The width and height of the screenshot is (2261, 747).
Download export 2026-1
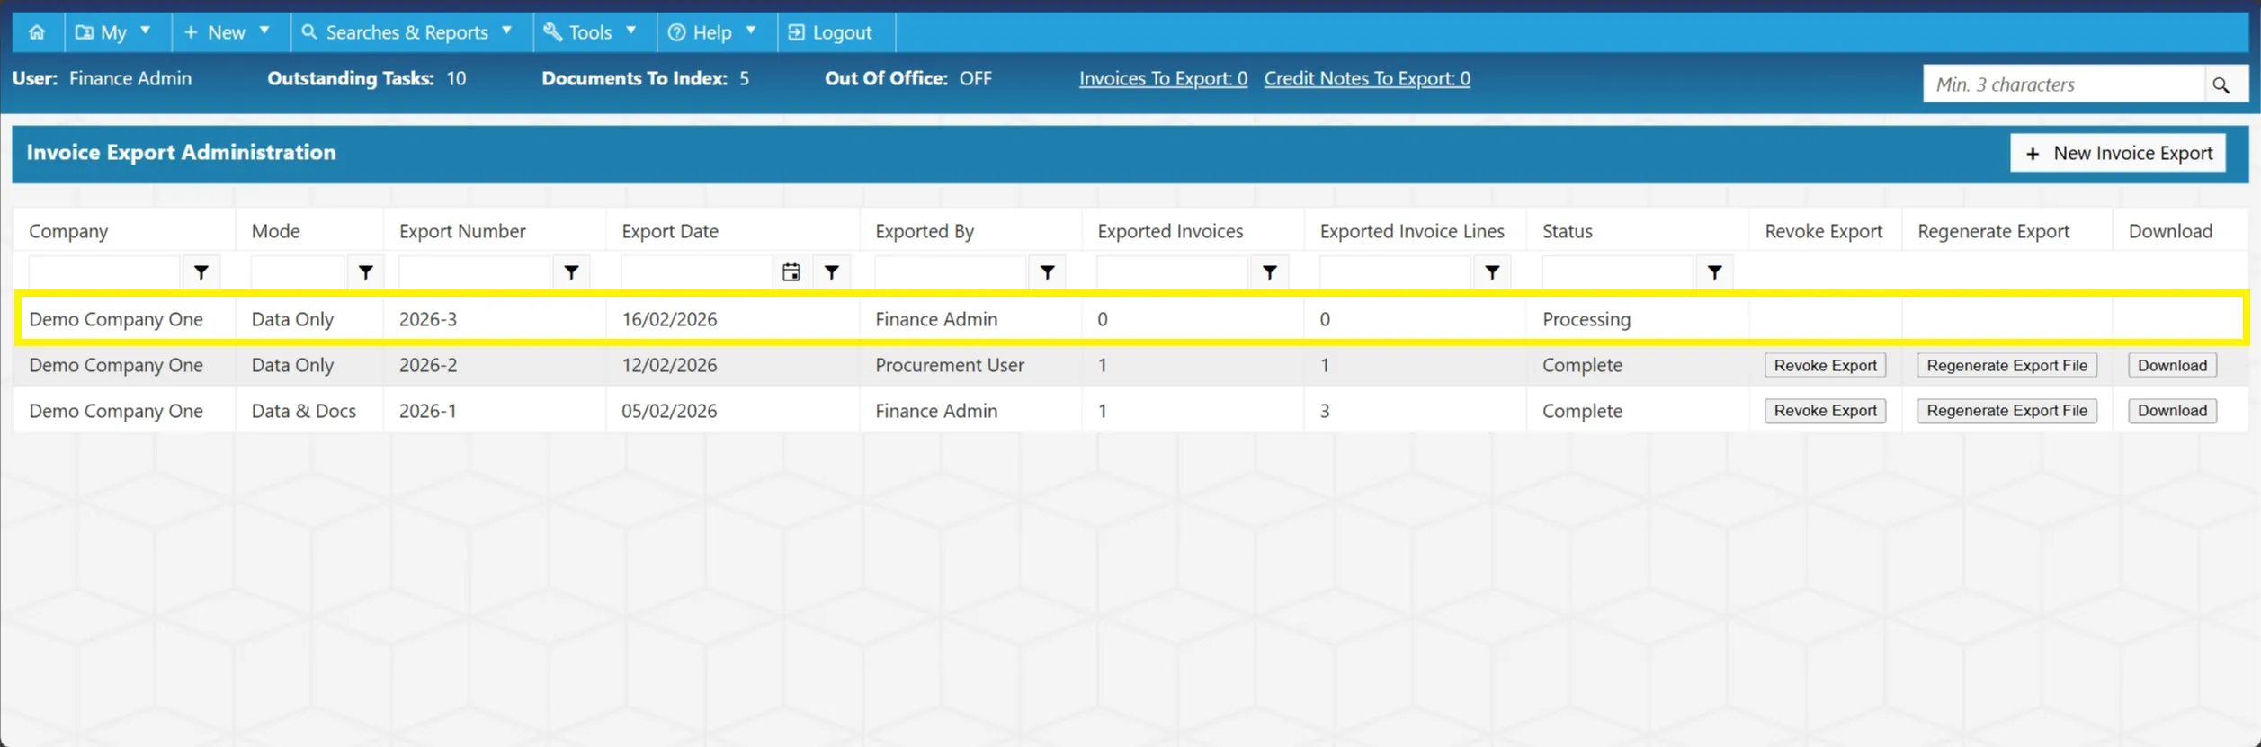(x=2172, y=411)
